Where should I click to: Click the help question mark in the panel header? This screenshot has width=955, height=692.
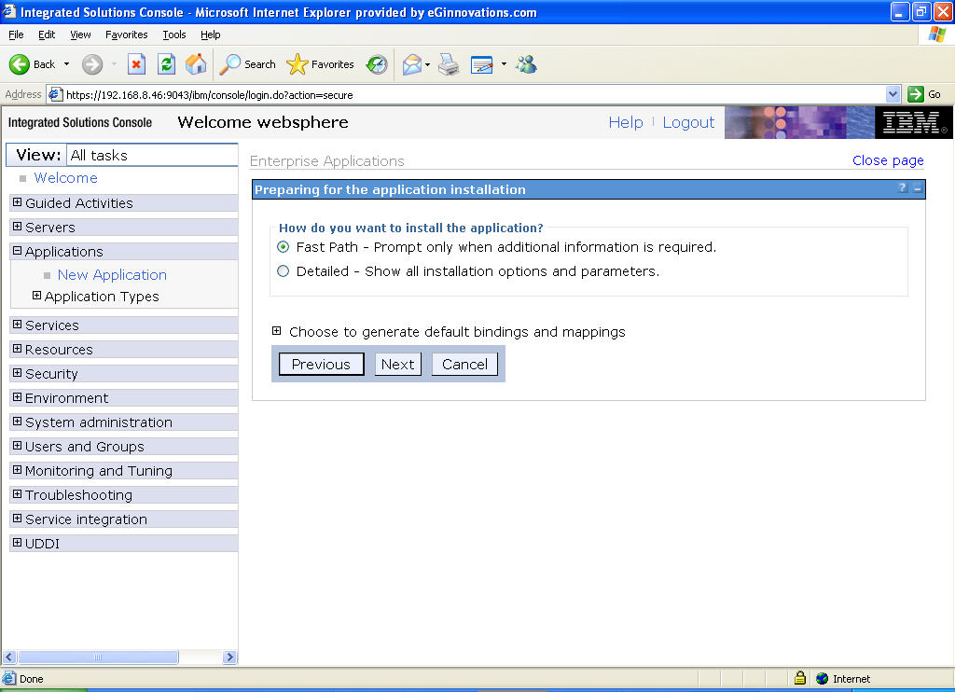tap(903, 188)
